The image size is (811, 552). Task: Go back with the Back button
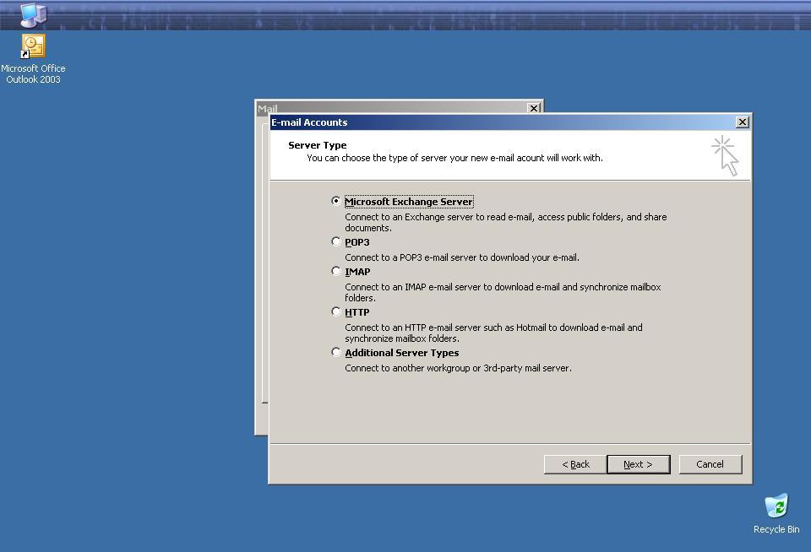coord(575,464)
